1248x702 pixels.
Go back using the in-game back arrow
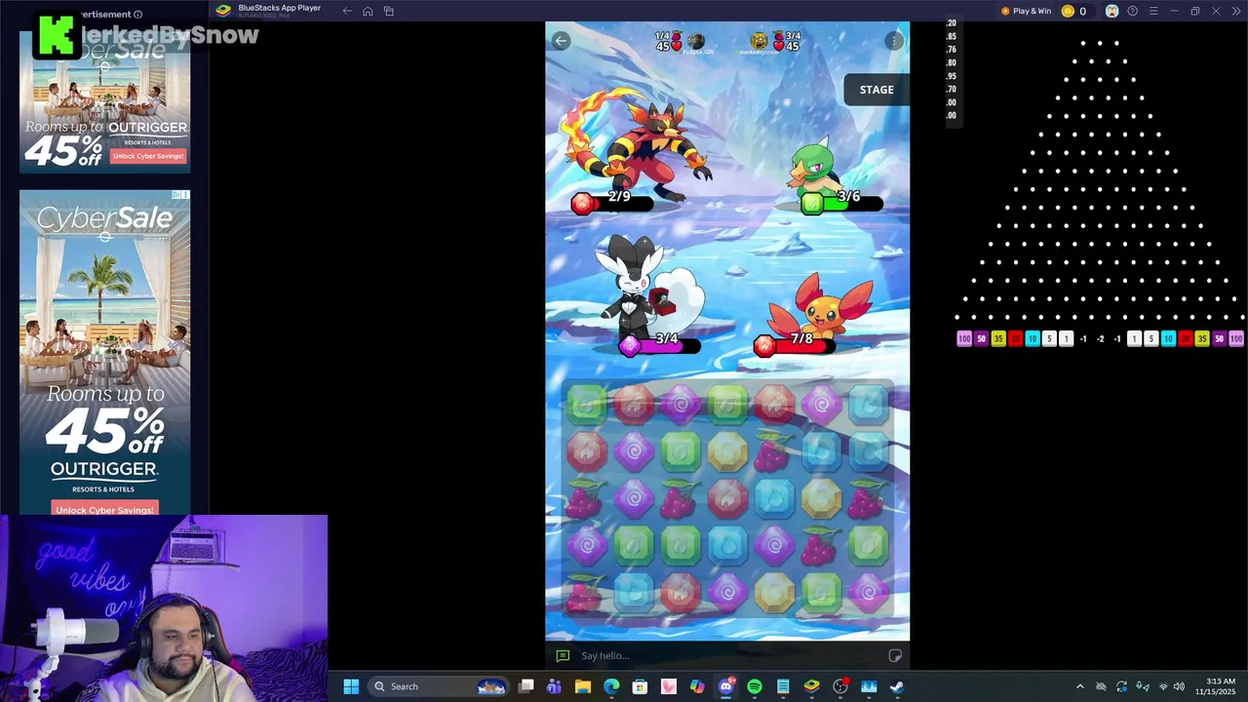pyautogui.click(x=561, y=40)
